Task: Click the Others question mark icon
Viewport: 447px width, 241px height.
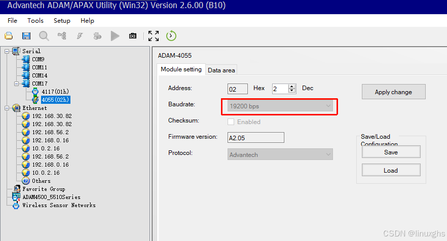Action: tap(26, 181)
